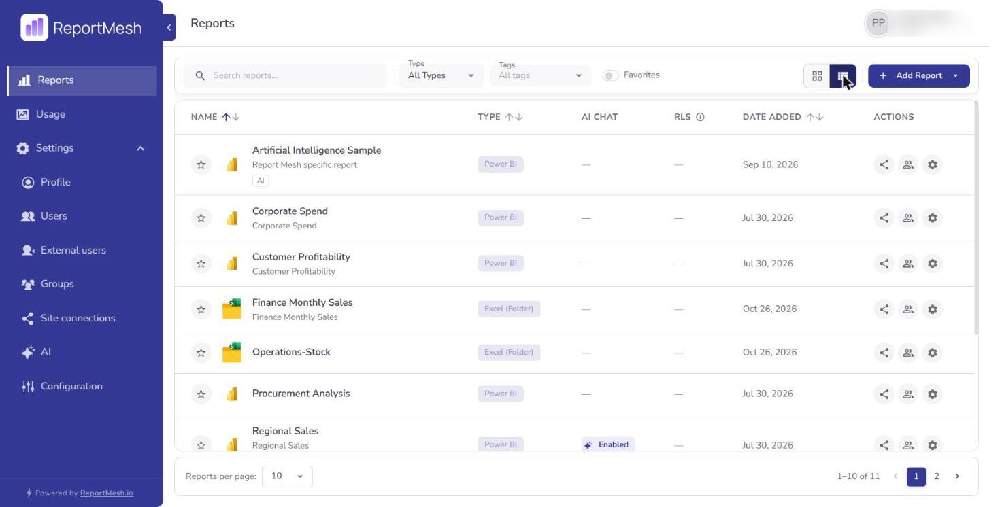1000x507 pixels.
Task: Open settings gear for Customer Profitability
Action: pyautogui.click(x=932, y=264)
